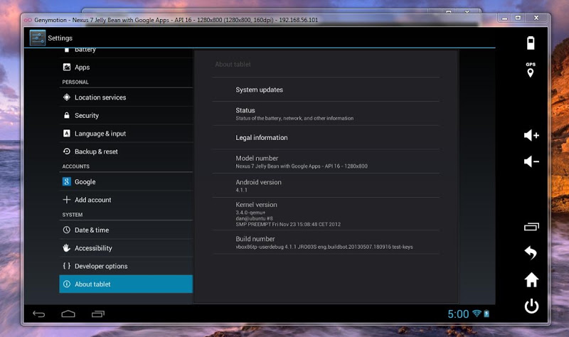Click the info icon beside About tablet
The height and width of the screenshot is (337, 569).
point(67,284)
